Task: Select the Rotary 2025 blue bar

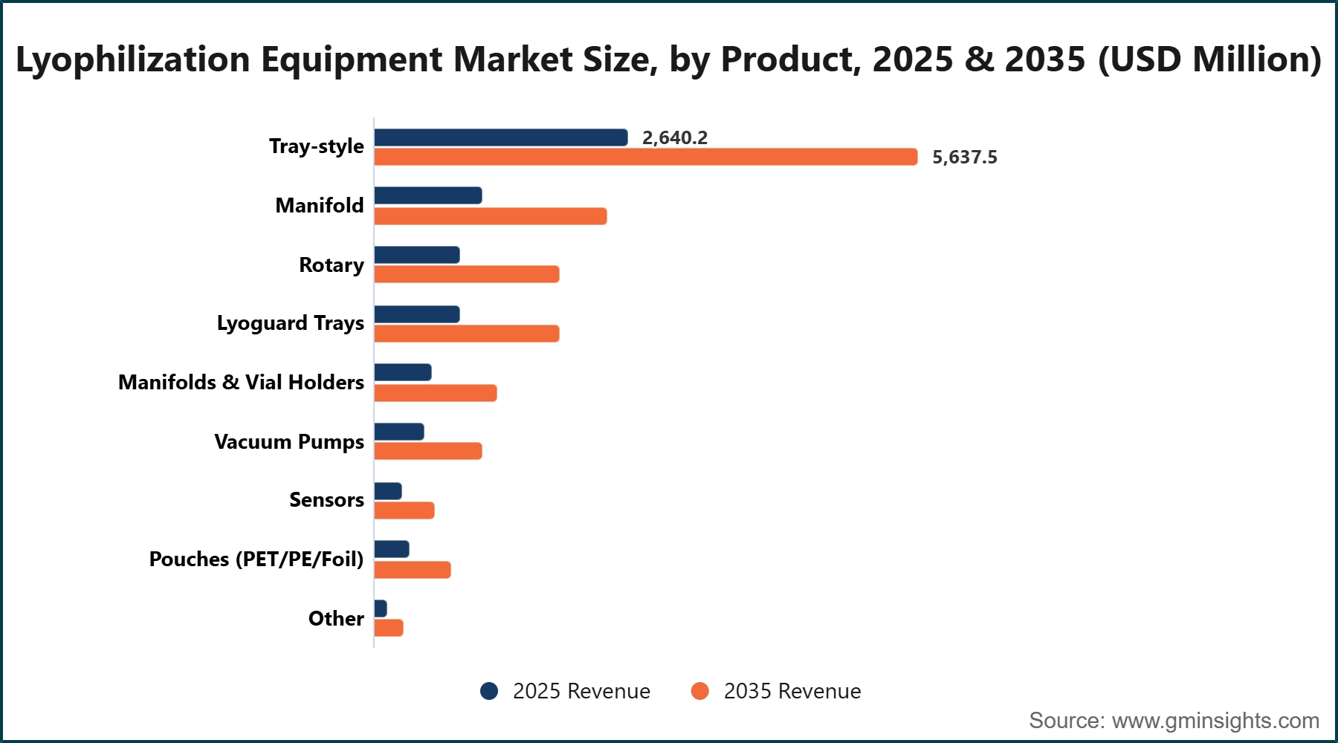Action: point(417,255)
